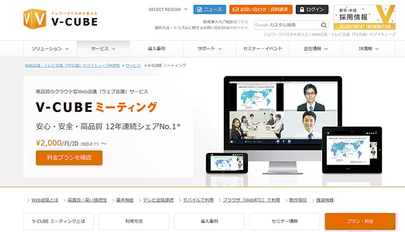Select the 導入事例 tab below the banner
Viewport: 405px width, 232px height.
(x=209, y=221)
